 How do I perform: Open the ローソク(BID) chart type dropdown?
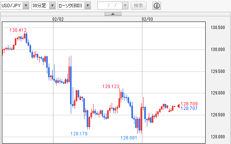(x=74, y=6)
